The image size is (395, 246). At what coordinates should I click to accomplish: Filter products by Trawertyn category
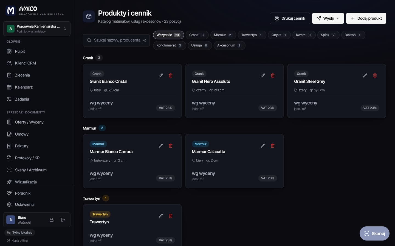pos(252,35)
